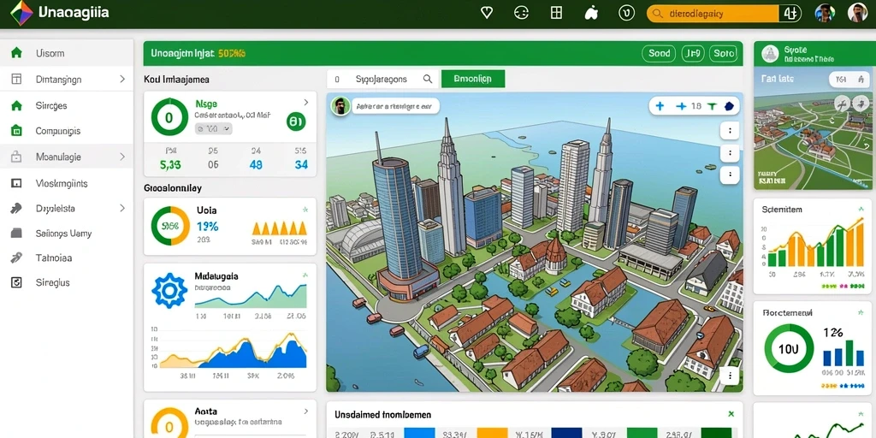876x438 pixels.
Task: Click the 'Sgaqularegons' search field
Action: point(382,80)
